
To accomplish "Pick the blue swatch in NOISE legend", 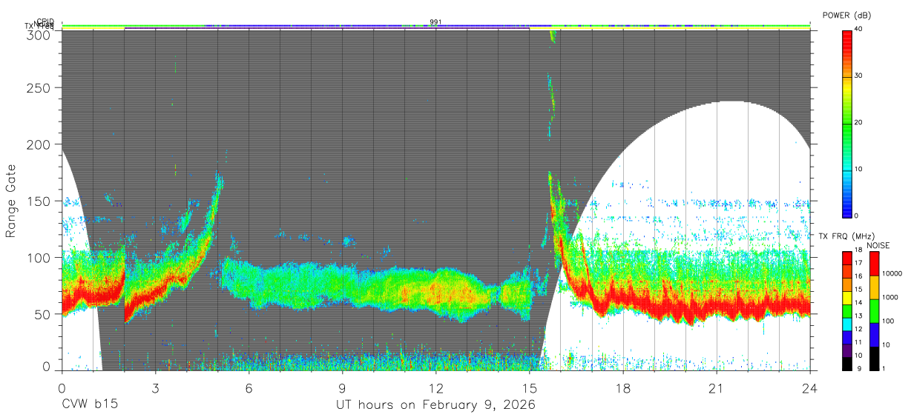I will coord(874,335).
